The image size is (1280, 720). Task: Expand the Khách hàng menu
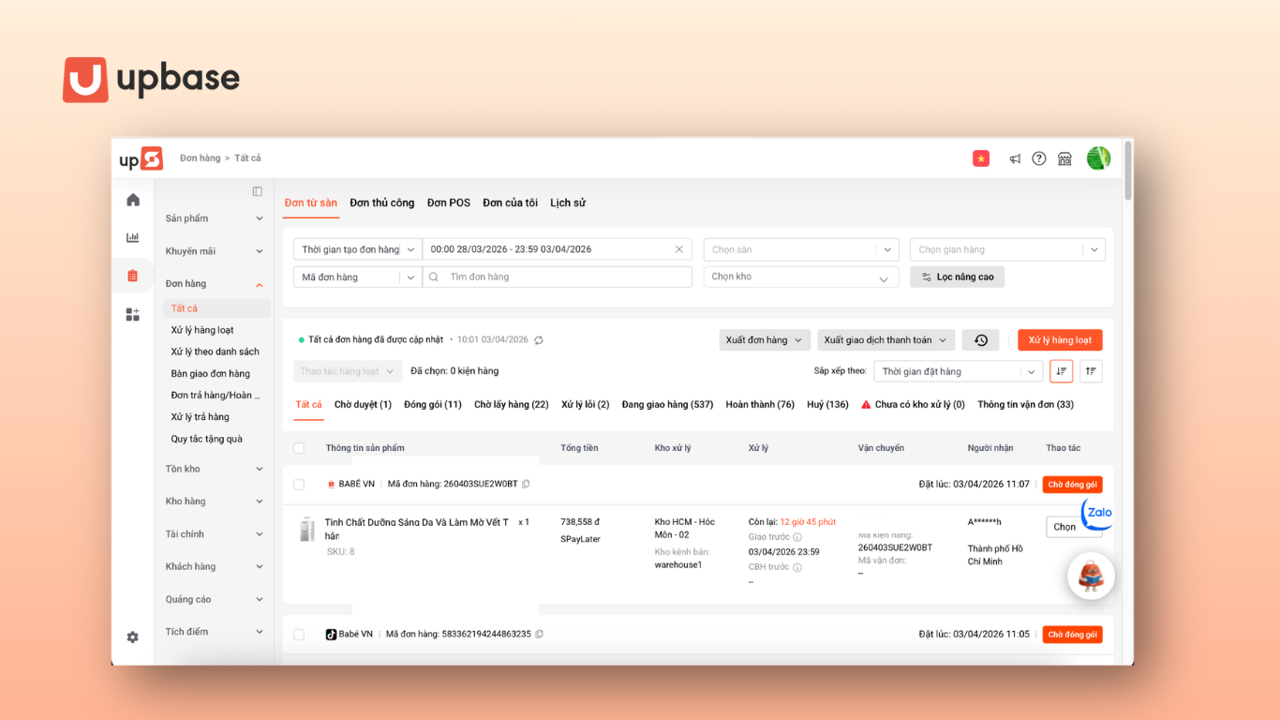click(215, 566)
